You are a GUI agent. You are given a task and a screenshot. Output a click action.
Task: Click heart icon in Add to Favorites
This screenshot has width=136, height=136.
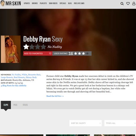(x=50, y=54)
